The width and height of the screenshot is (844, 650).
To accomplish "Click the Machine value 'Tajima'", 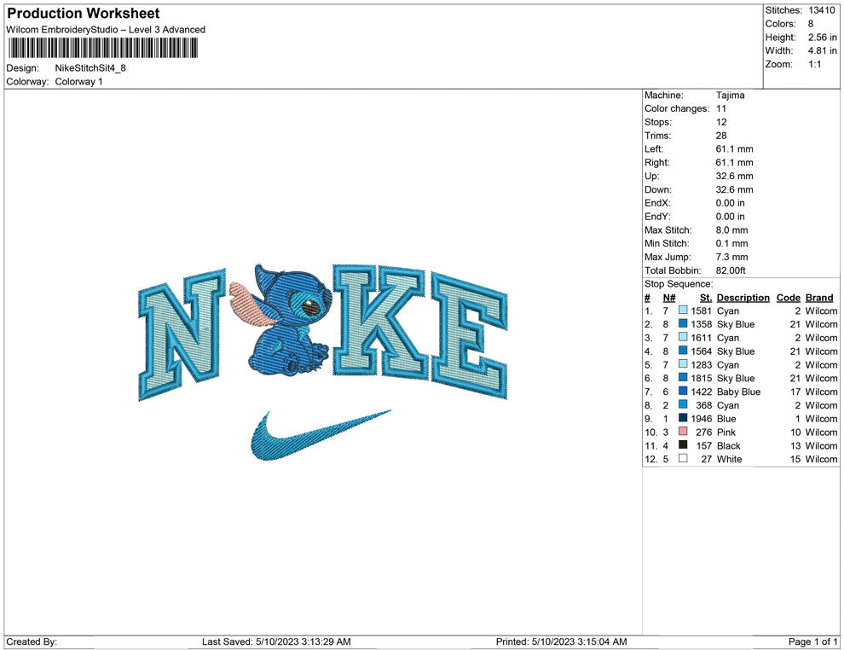I will click(x=730, y=96).
